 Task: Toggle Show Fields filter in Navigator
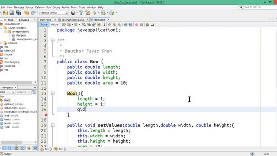coord(5,148)
